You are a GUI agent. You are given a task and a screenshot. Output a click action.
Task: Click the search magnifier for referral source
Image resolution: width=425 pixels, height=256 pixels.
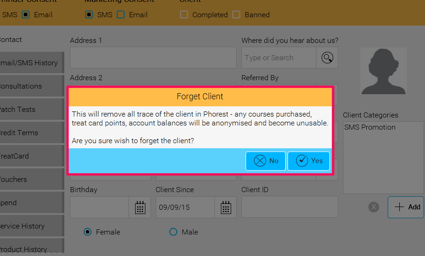click(x=327, y=58)
